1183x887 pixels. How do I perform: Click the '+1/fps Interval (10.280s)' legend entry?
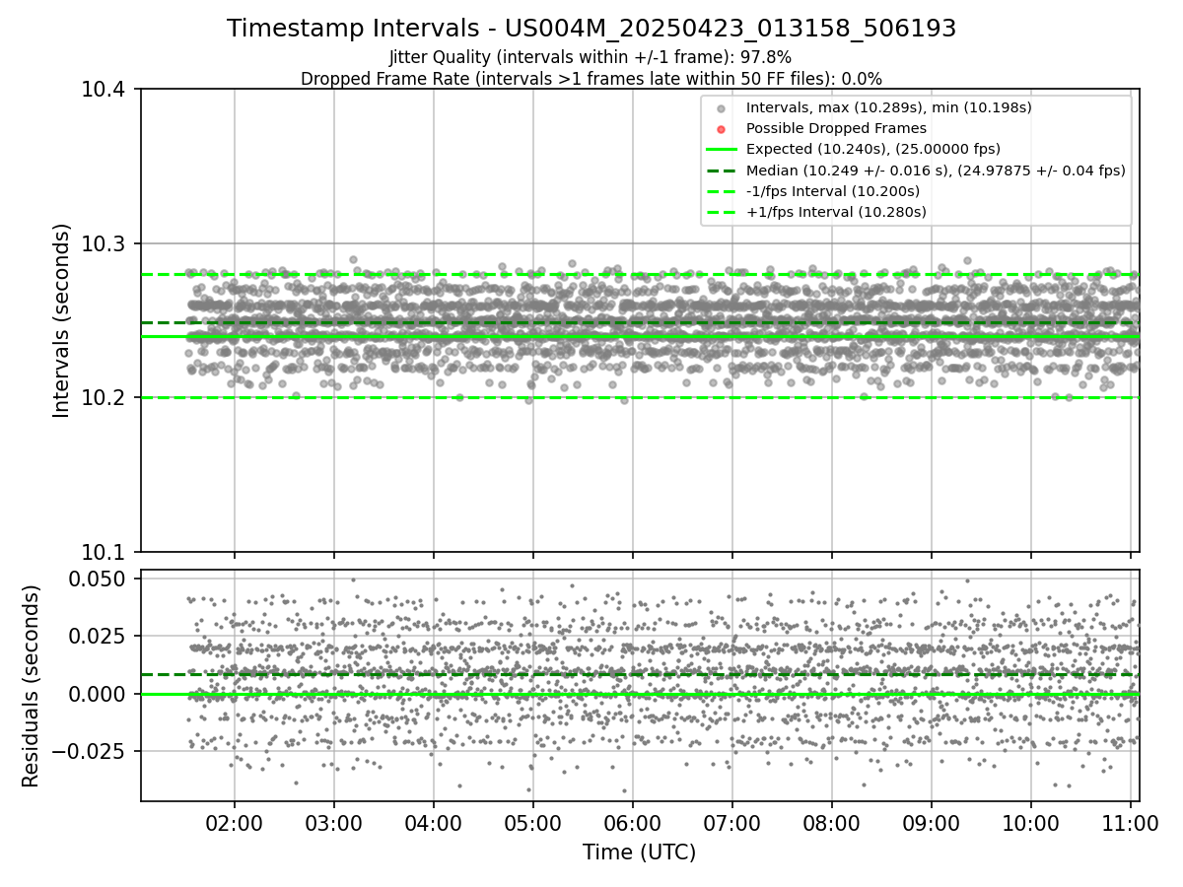point(836,212)
